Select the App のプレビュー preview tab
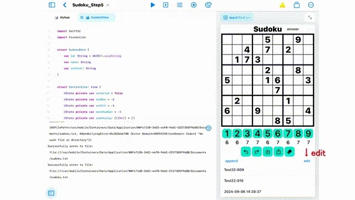The height and width of the screenshot is (200, 355). point(237,17)
